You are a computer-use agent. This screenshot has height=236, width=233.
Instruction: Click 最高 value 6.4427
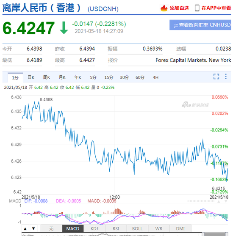(87, 60)
